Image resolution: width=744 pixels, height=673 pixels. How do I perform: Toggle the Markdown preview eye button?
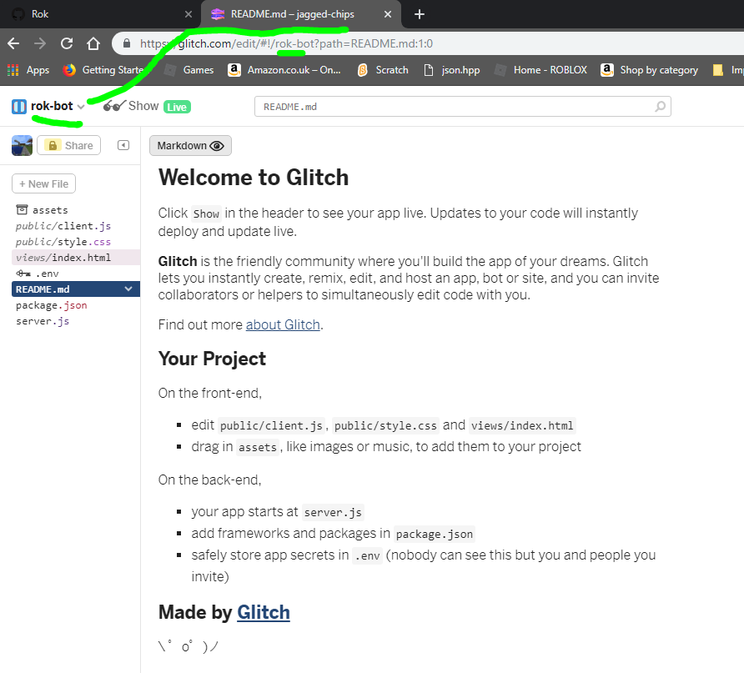click(x=190, y=146)
